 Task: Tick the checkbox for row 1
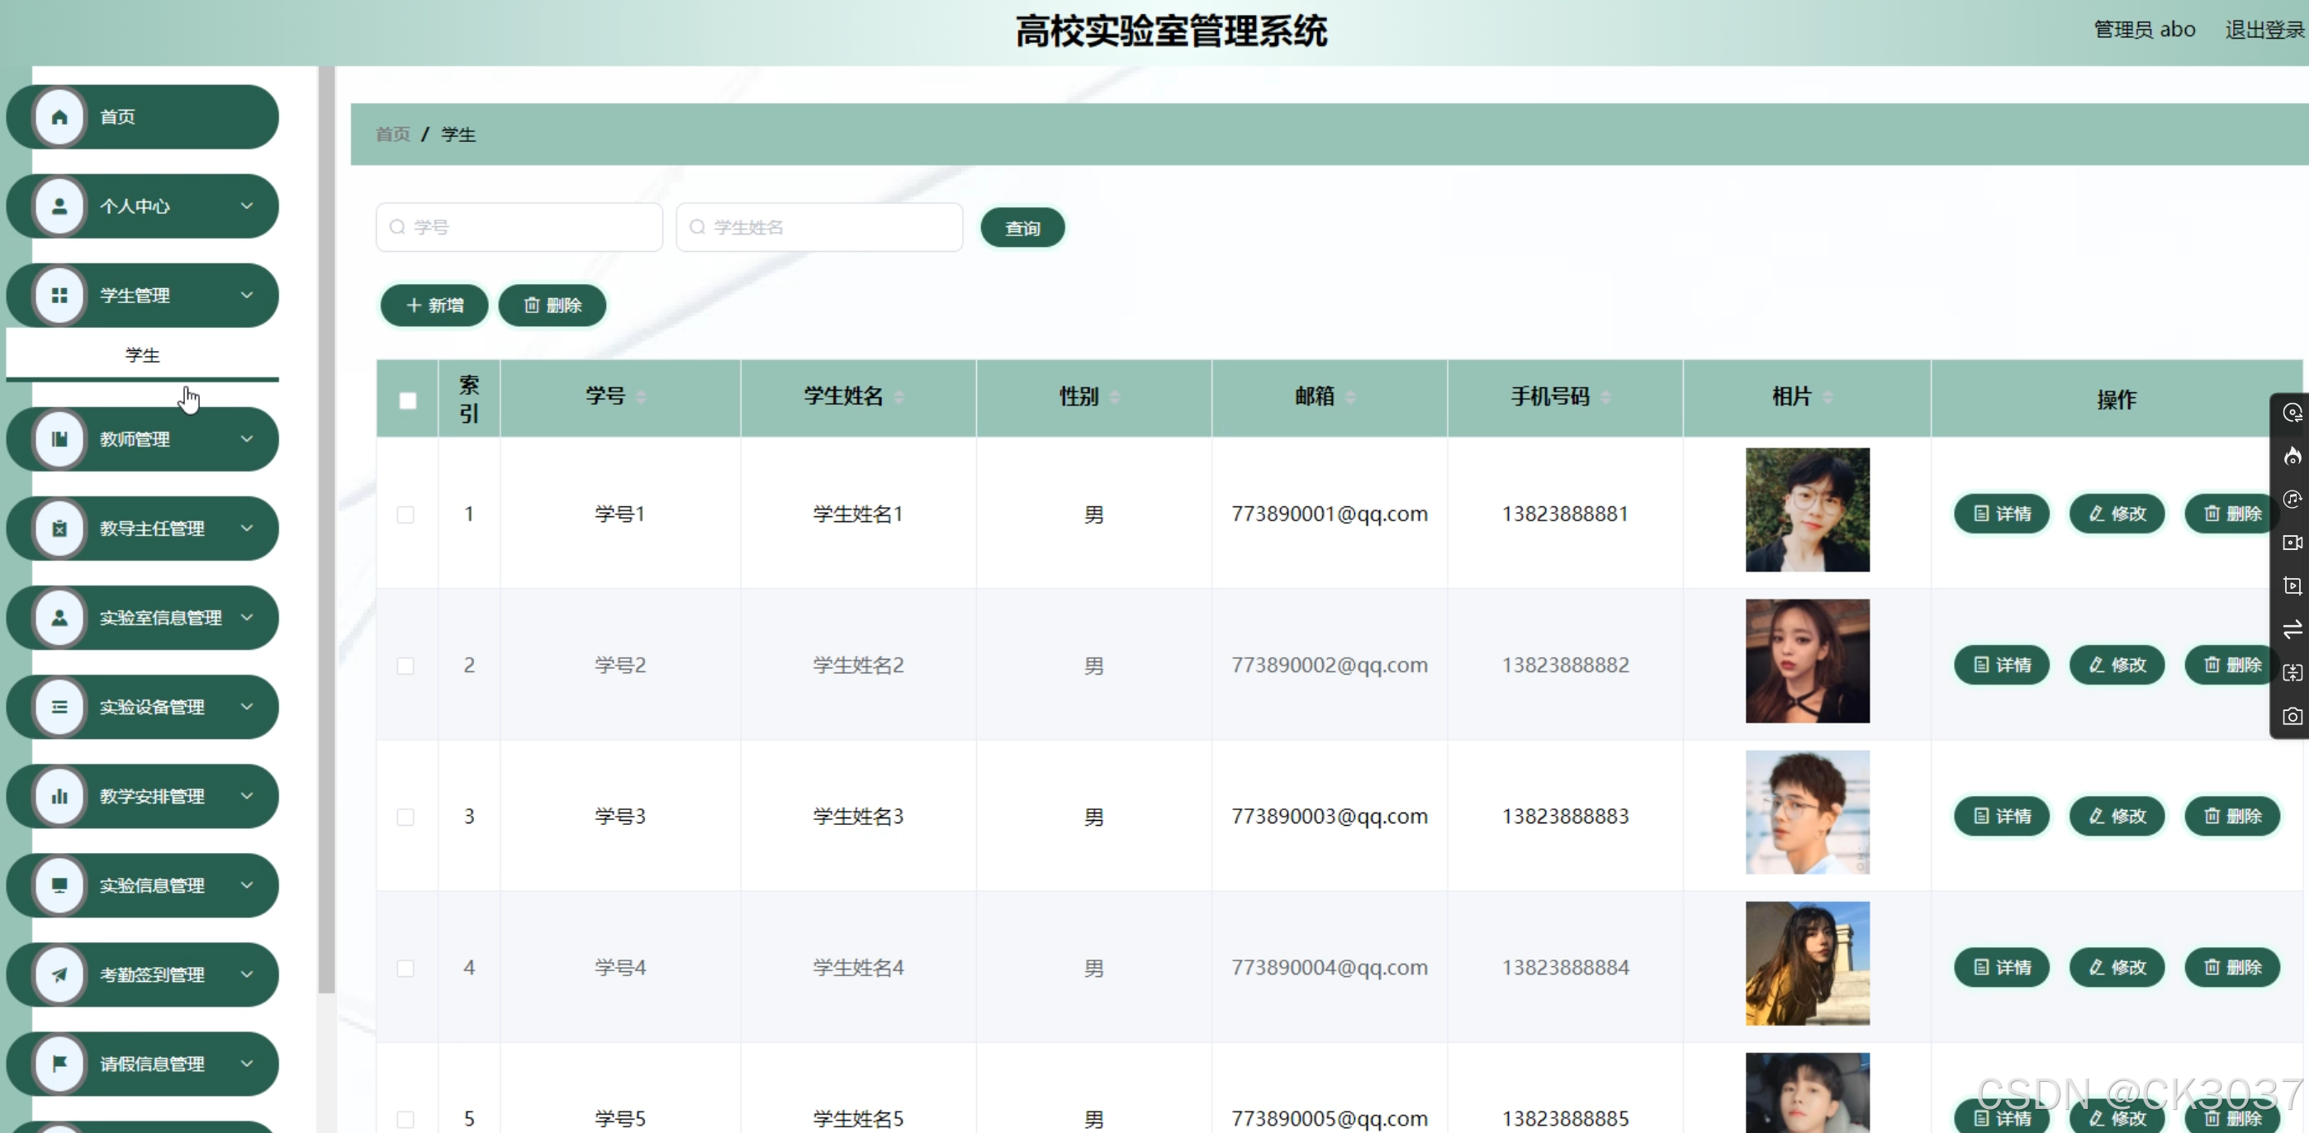(405, 514)
